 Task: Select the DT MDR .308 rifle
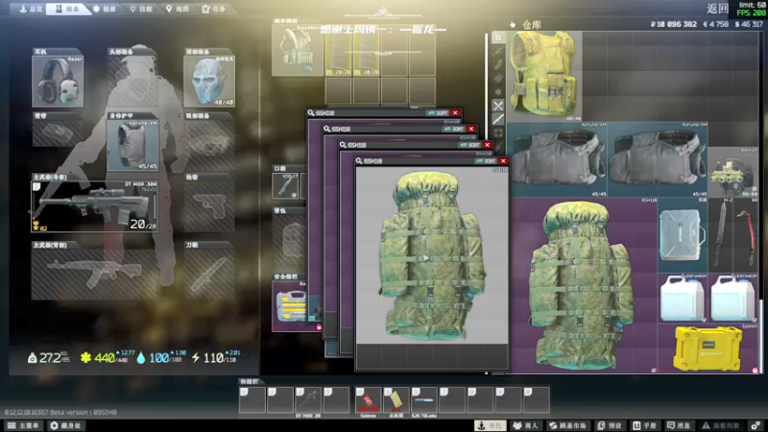94,206
